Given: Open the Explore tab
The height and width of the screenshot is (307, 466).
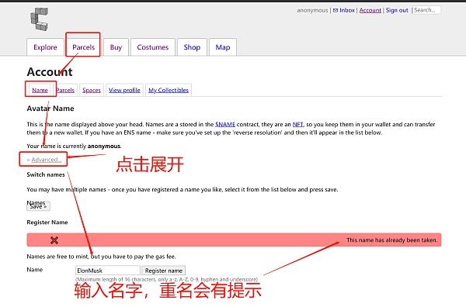Looking at the screenshot, I should [x=45, y=47].
